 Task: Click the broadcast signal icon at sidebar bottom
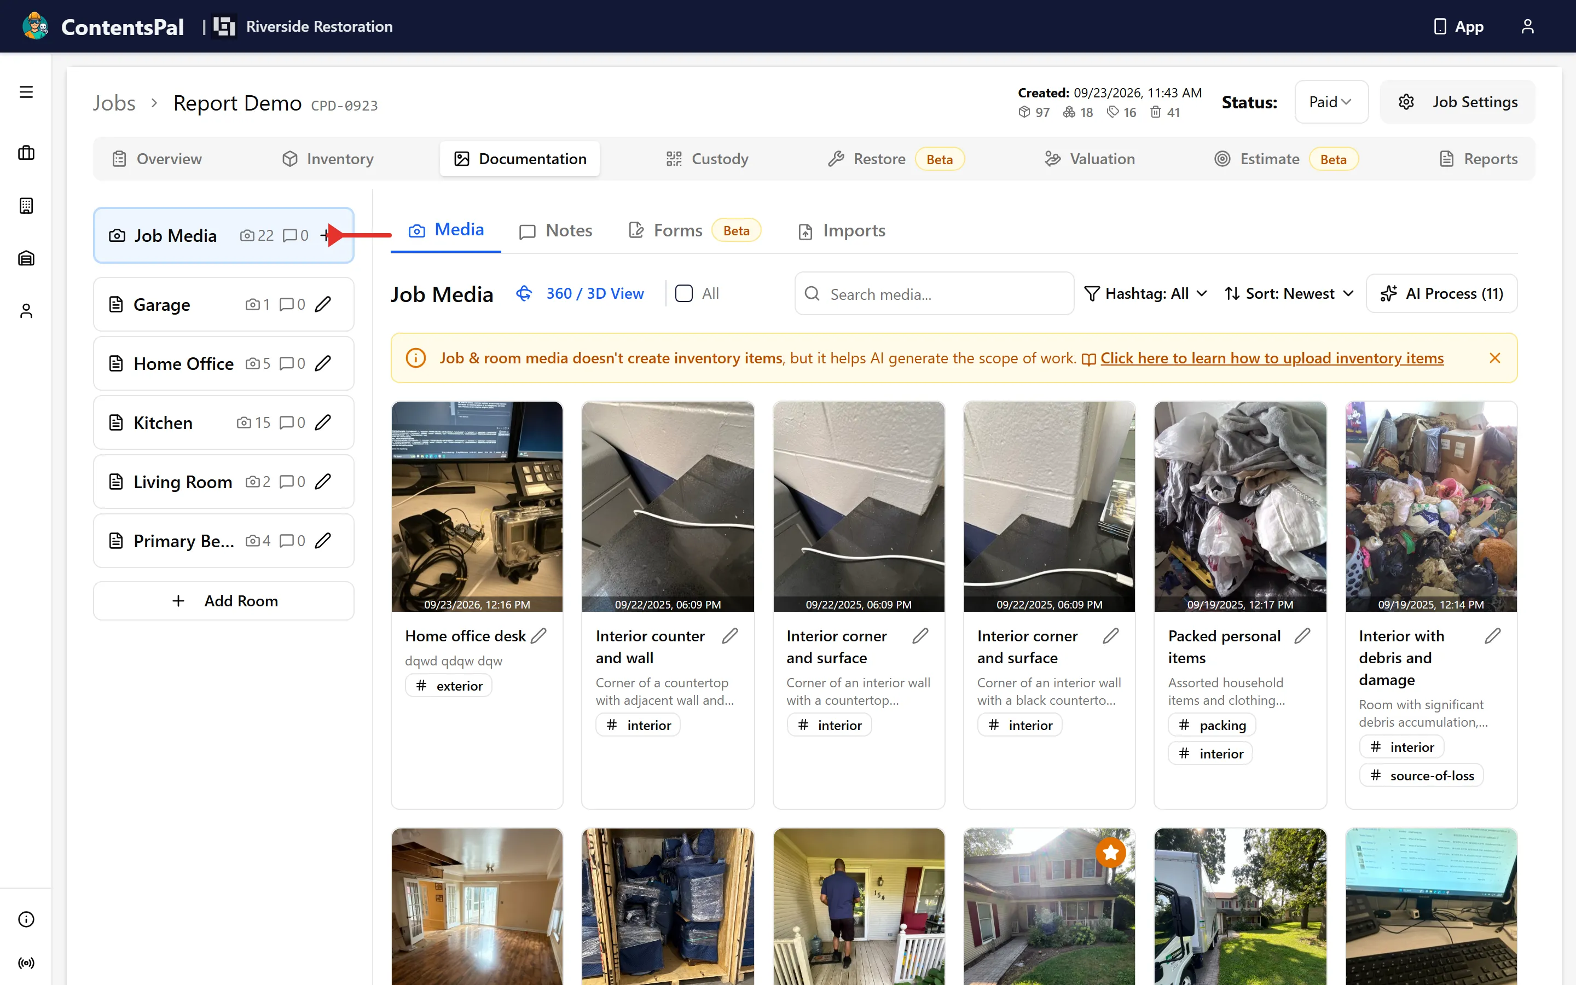(x=26, y=963)
